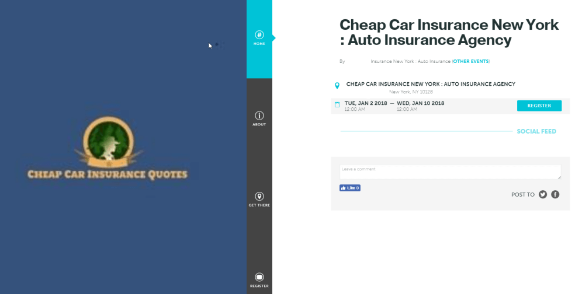Click the organizer name after By
This screenshot has width=582, height=294.
tap(411, 62)
